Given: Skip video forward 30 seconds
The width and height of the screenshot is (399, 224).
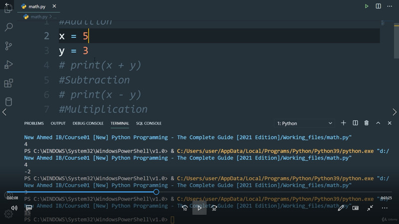Looking at the screenshot, I should 214,208.
